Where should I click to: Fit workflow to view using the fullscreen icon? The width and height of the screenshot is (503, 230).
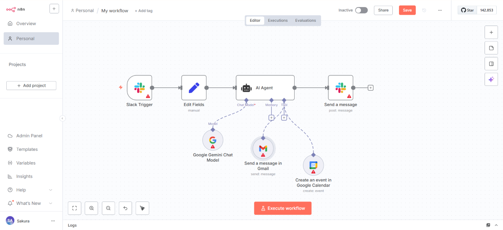74,208
